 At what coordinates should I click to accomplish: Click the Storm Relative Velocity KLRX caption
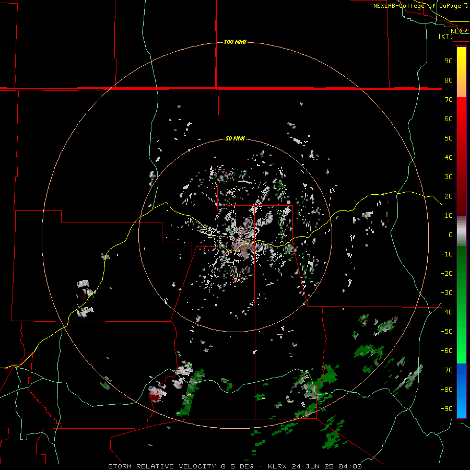point(235,466)
